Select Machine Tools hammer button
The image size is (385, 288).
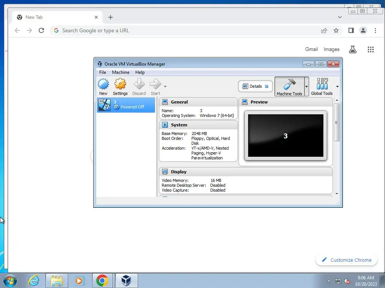click(289, 87)
